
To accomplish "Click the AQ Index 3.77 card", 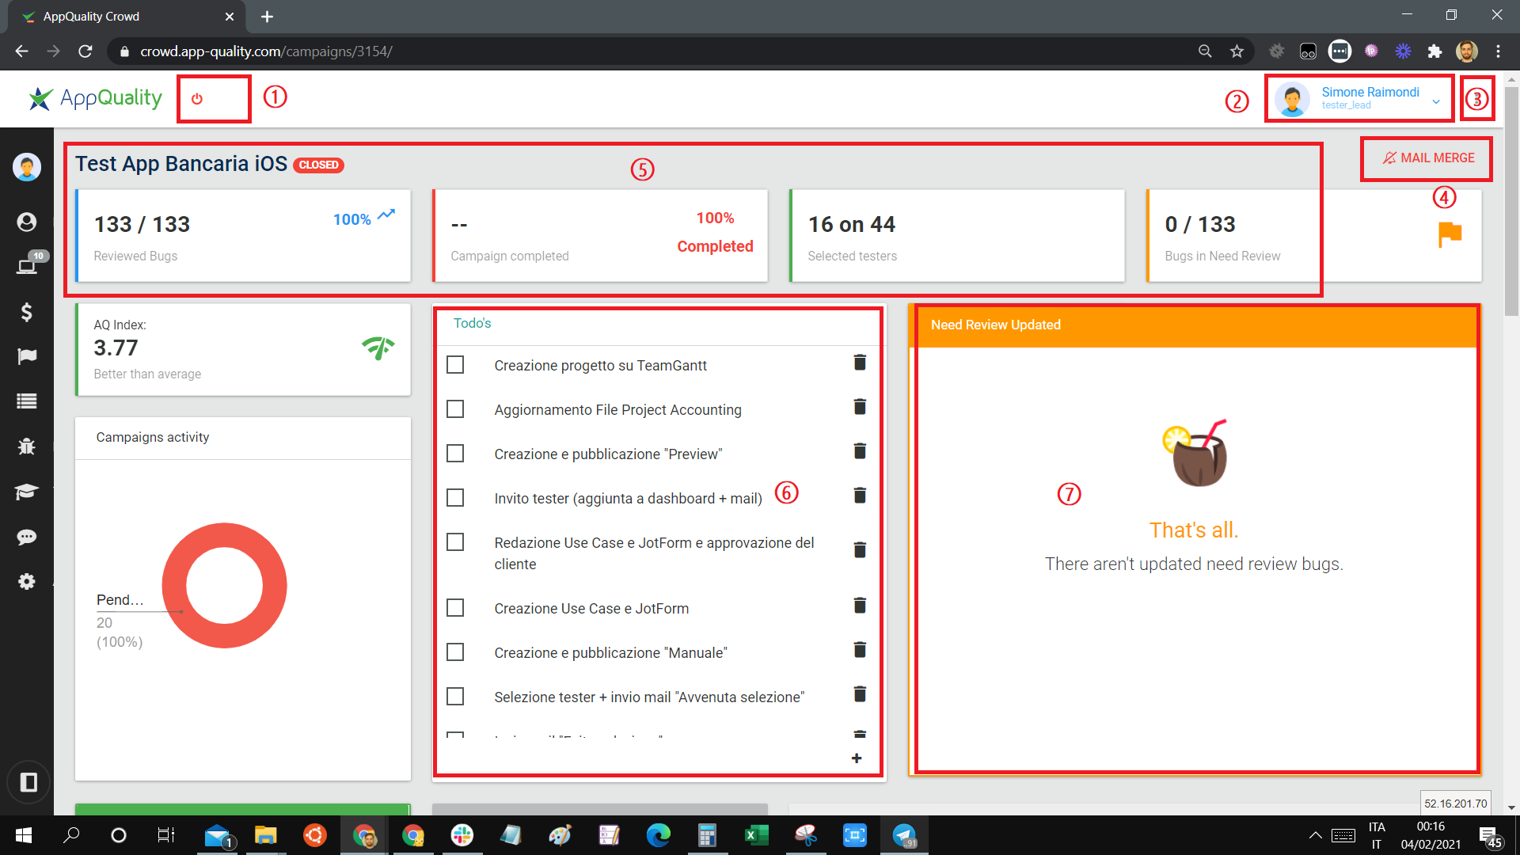I will (243, 349).
